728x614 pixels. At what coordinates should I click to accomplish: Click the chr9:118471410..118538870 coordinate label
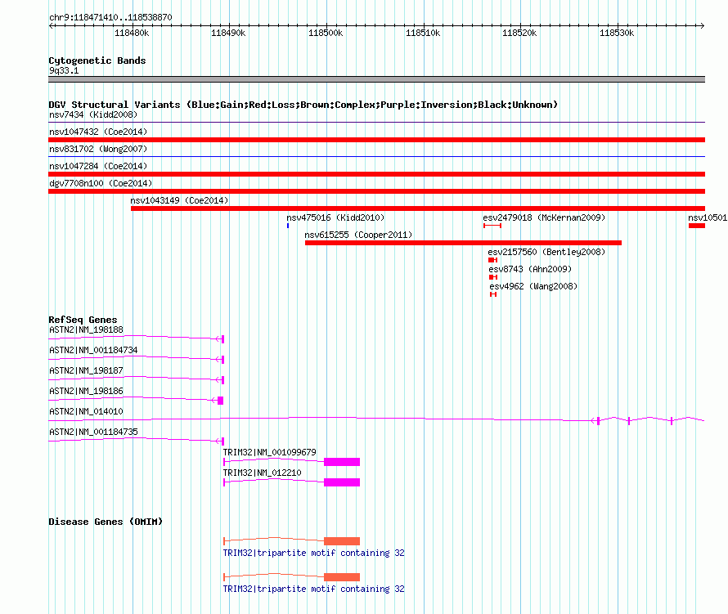pos(110,17)
